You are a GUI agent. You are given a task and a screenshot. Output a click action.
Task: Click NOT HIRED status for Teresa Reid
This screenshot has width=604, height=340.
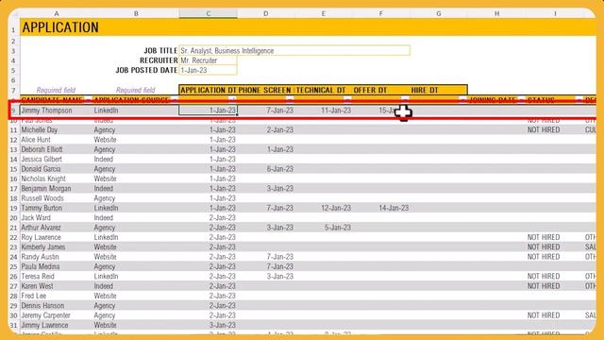point(544,277)
